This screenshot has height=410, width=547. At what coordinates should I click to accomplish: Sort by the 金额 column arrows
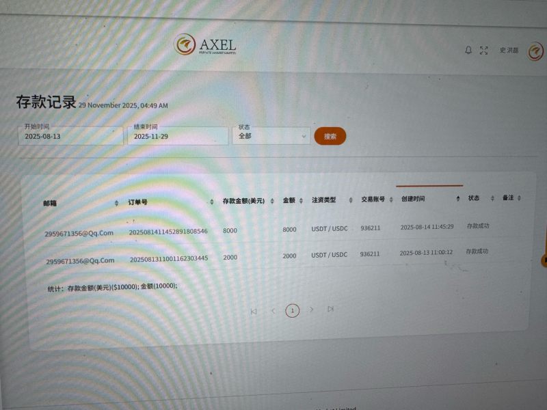301,200
